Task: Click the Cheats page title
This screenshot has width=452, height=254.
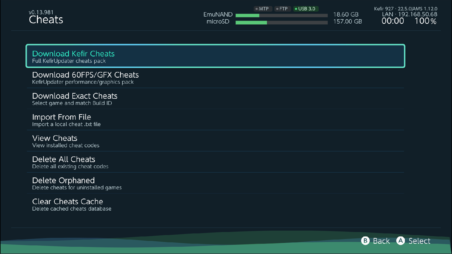Action: coord(46,20)
